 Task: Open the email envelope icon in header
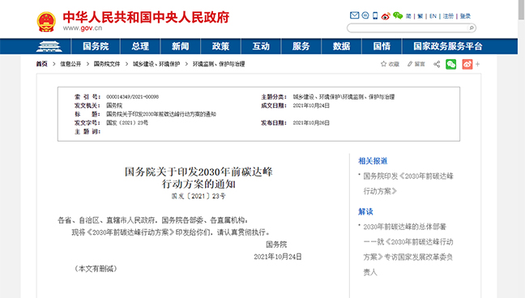[354, 15]
